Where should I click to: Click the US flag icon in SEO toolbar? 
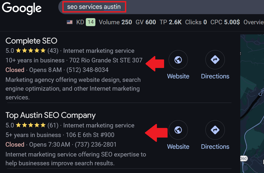click(x=70, y=22)
